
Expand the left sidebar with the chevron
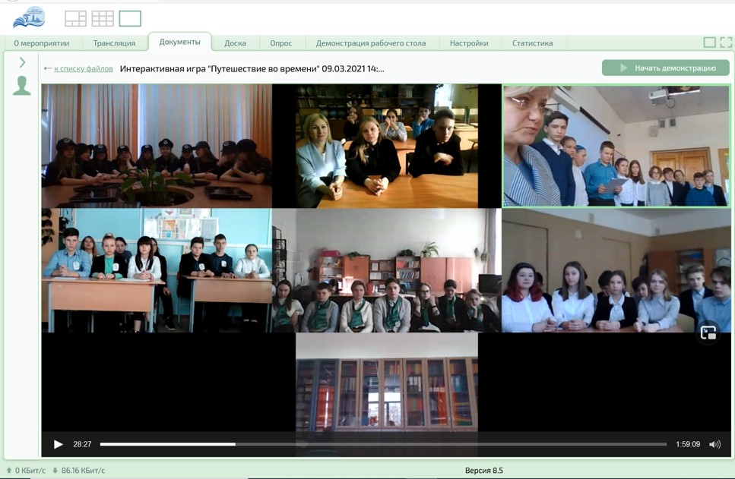[x=22, y=62]
